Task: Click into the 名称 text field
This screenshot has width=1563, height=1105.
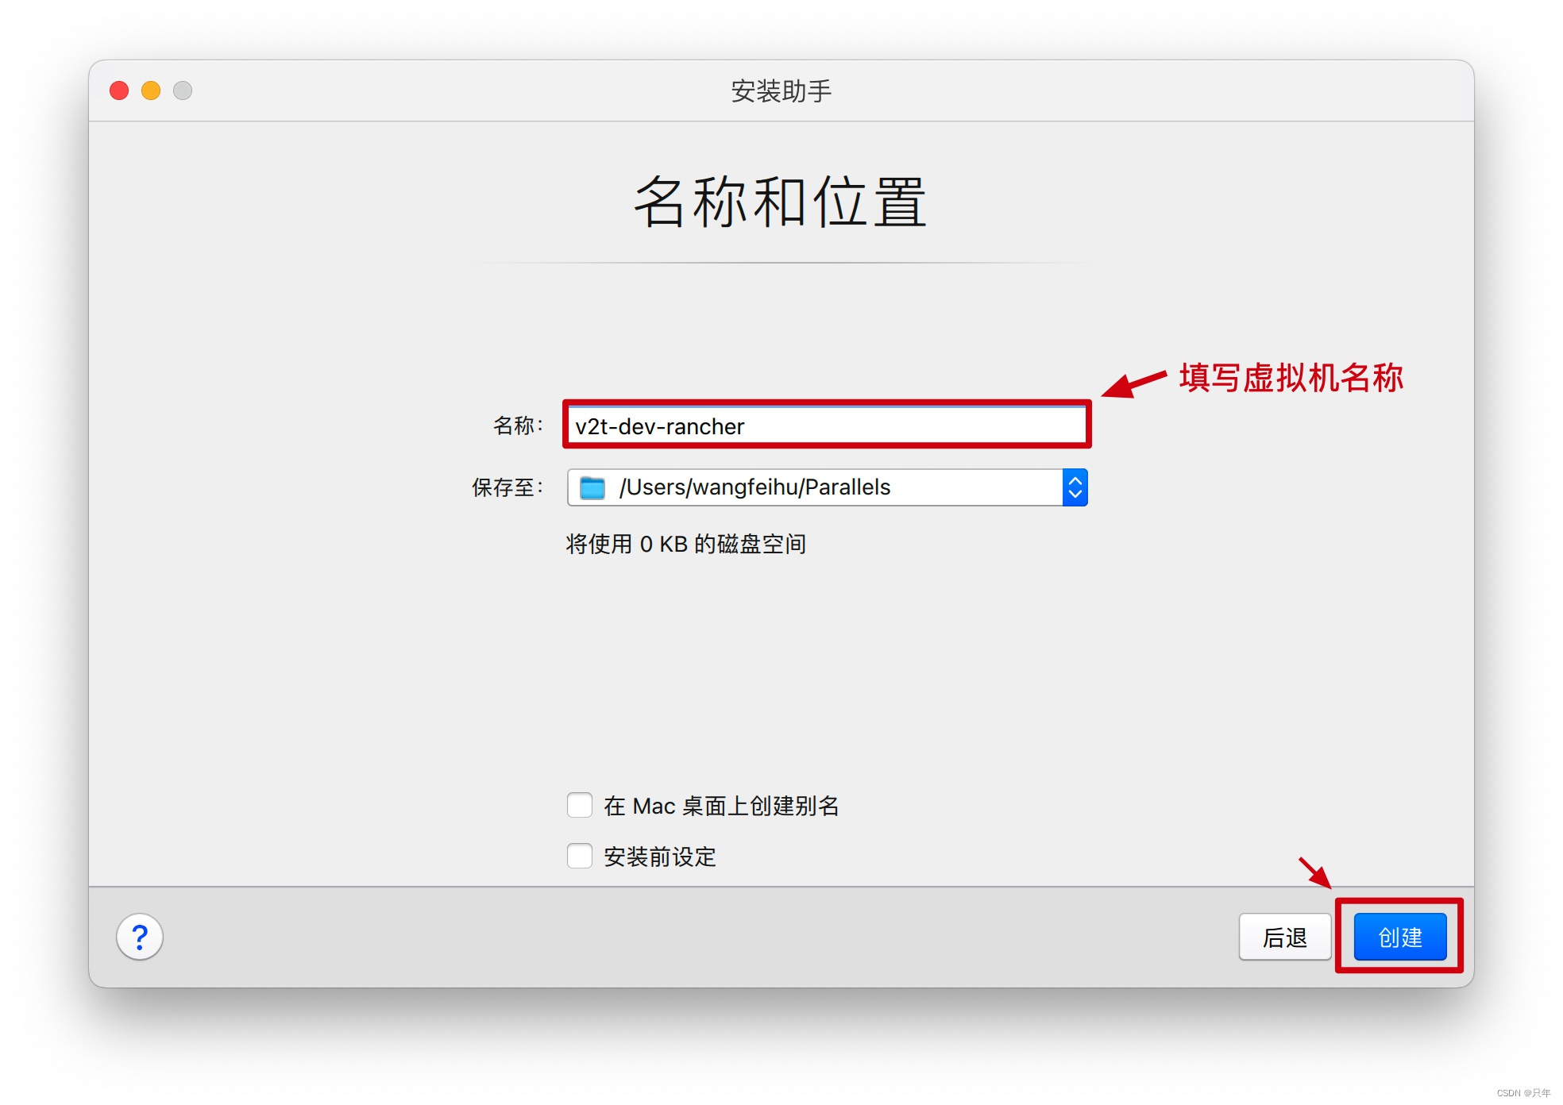Action: (826, 426)
